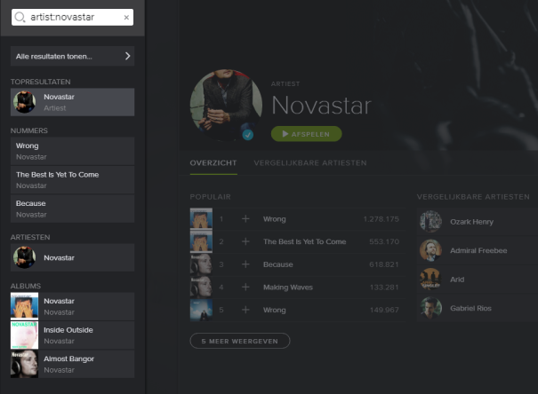
Task: Click the large Novastar artist photo
Action: point(226,105)
